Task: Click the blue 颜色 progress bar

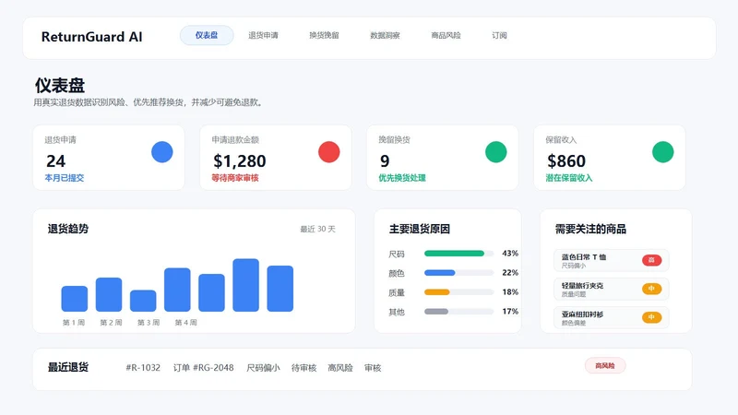Action: (x=440, y=273)
